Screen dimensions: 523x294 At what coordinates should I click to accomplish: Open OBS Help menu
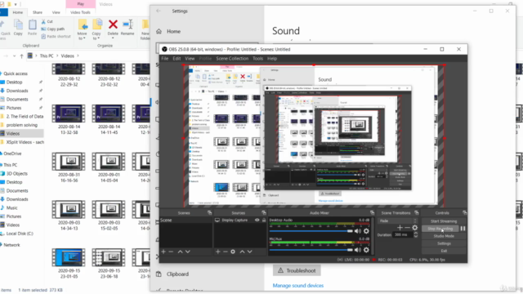click(x=272, y=58)
